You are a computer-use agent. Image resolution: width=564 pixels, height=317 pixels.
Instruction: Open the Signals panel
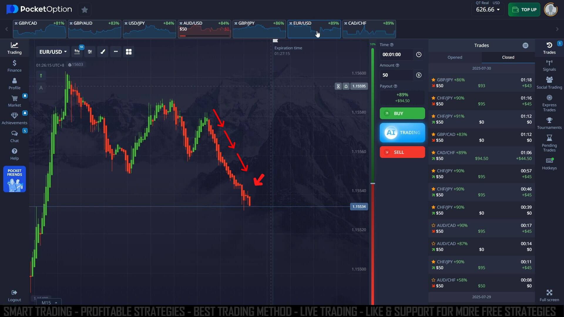(x=549, y=66)
